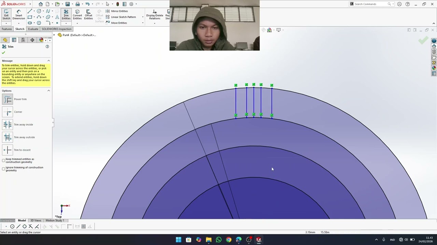This screenshot has height=245, width=437.
Task: Open the DisplayManager tab
Action: (41, 40)
